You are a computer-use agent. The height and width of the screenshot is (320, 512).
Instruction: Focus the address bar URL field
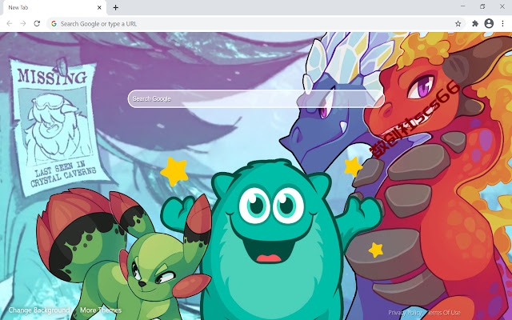click(x=254, y=23)
